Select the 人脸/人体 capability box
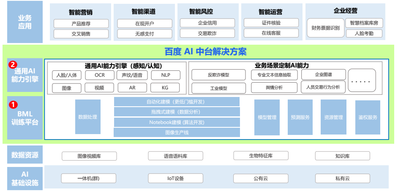The image size is (398, 191). tap(67, 75)
